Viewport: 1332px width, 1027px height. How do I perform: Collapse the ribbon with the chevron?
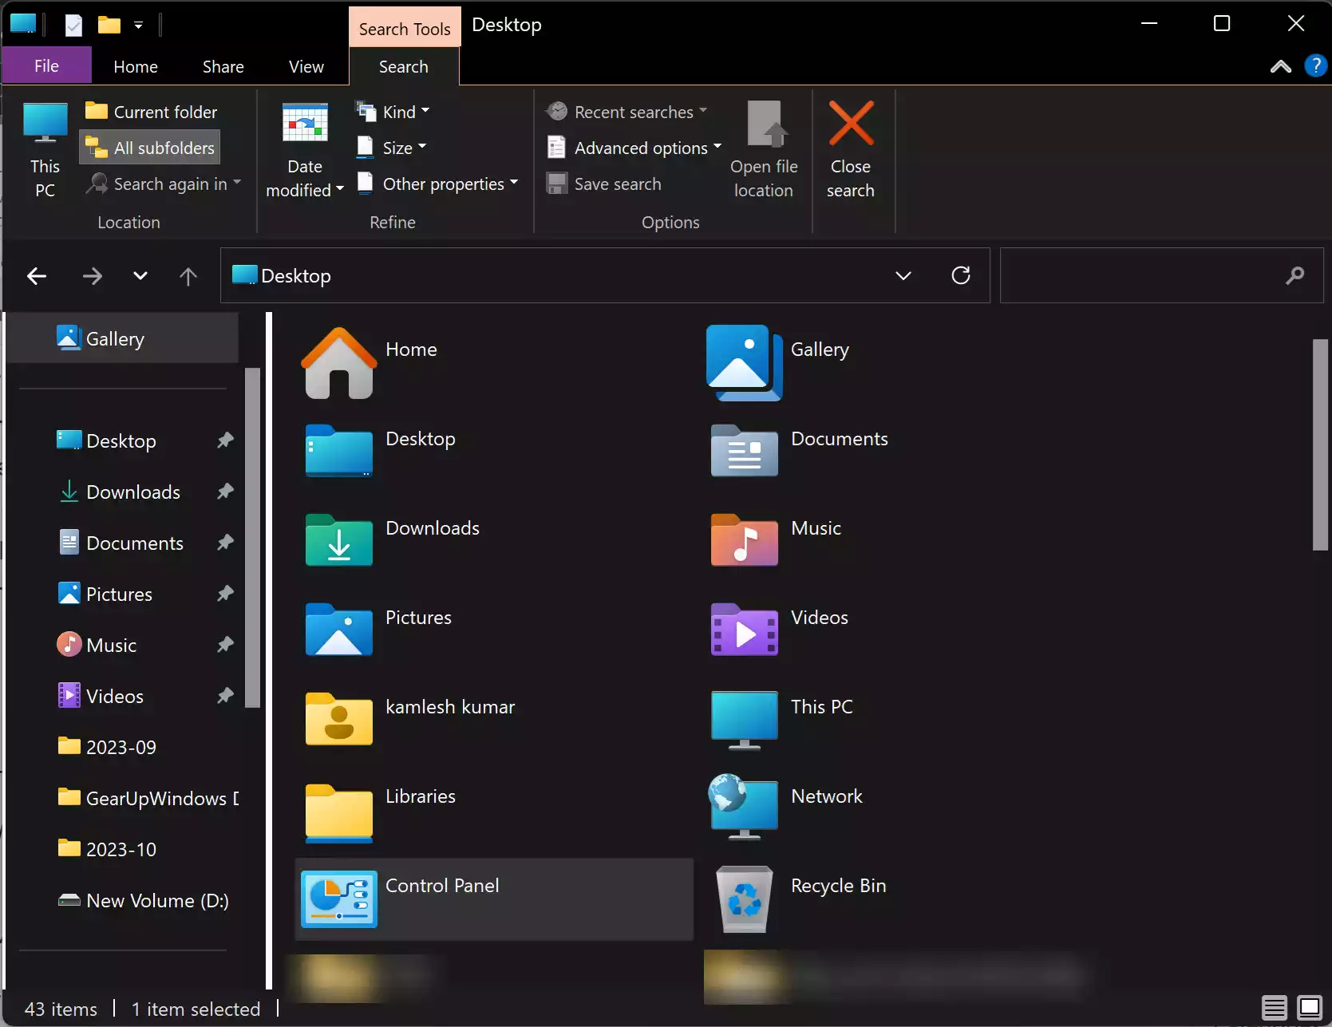coord(1280,66)
